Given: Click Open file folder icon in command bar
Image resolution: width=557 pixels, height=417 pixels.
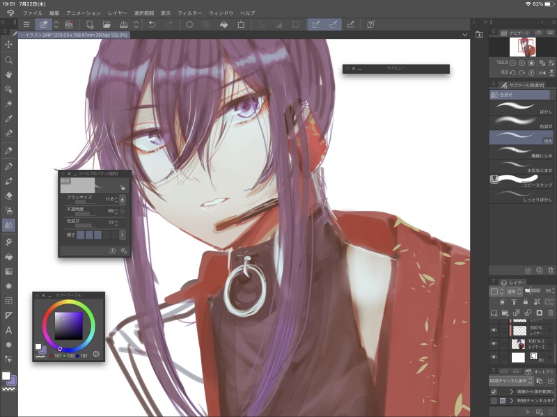Looking at the screenshot, I should 107,24.
